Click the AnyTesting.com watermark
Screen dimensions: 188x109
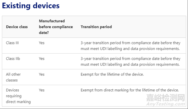[x=166, y=104]
